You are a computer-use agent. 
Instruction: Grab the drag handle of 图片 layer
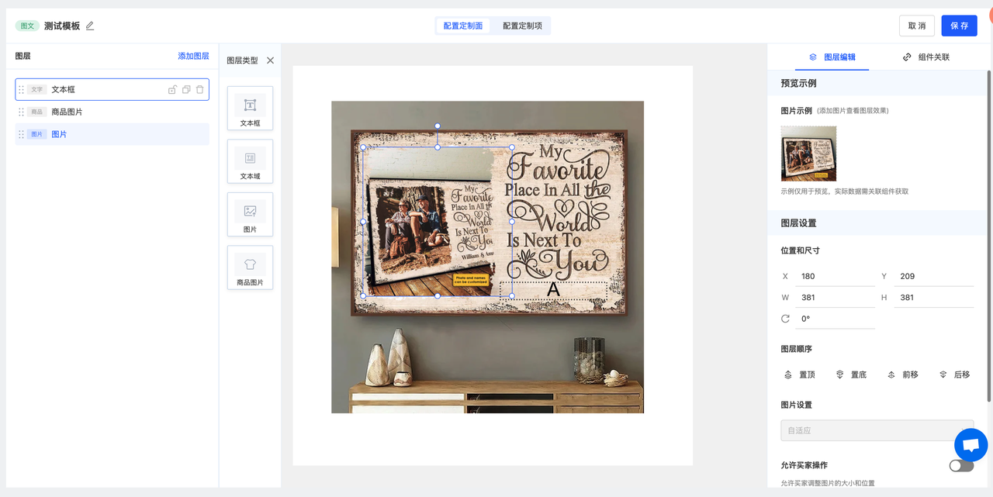(22, 134)
